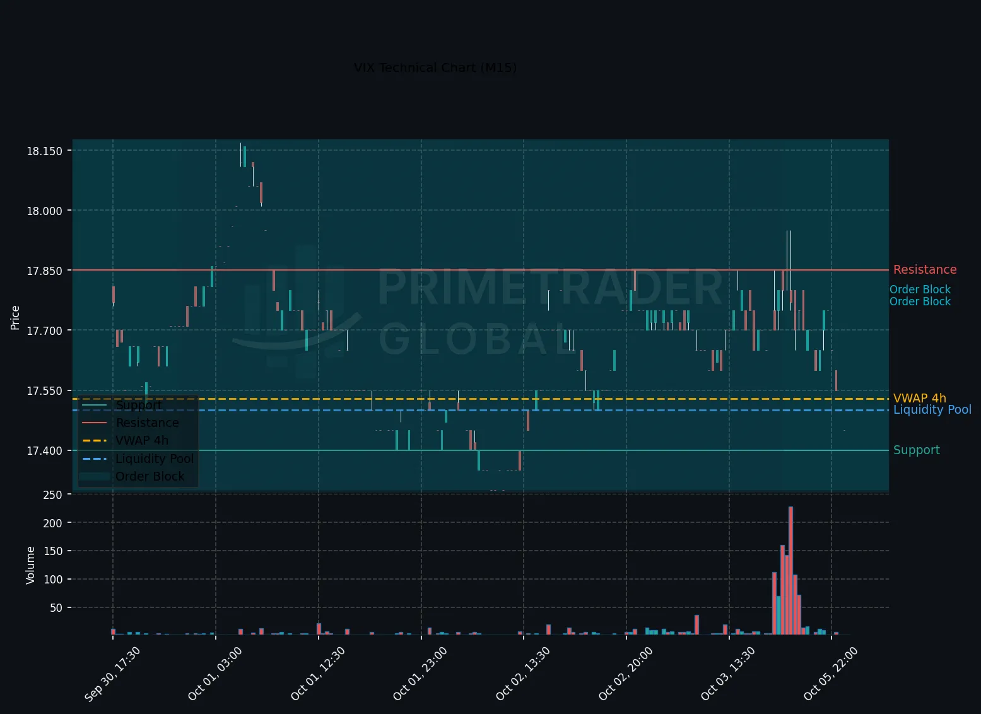
Task: Click the 17.700 price axis label
Action: [x=44, y=331]
